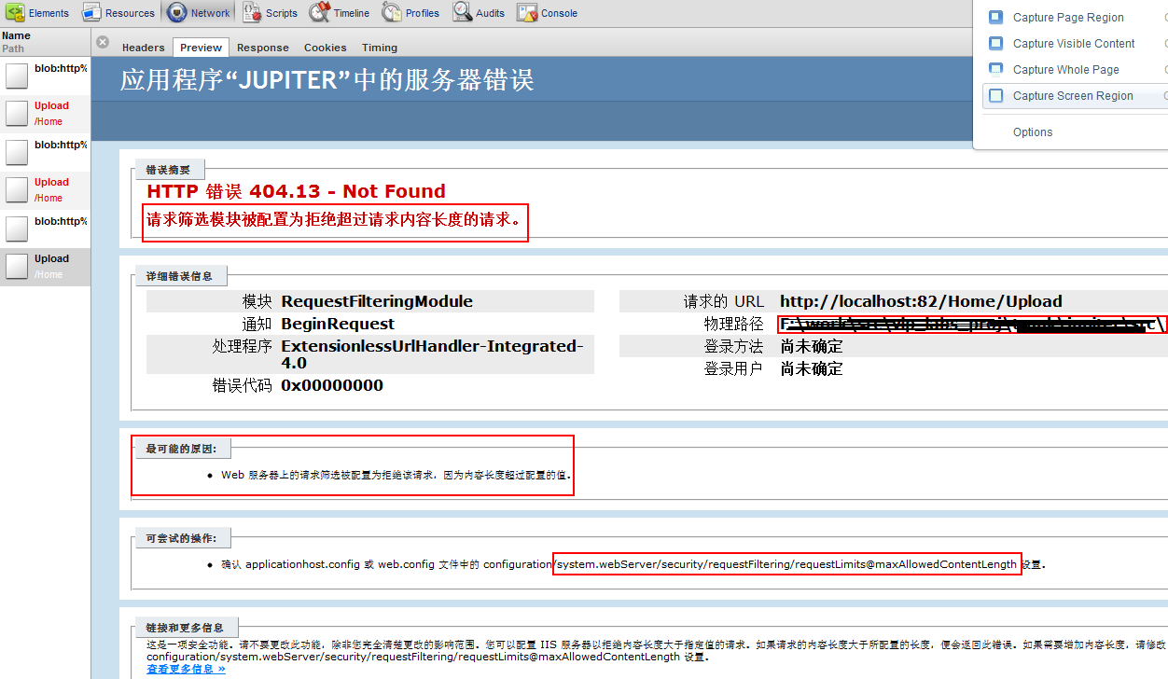The width and height of the screenshot is (1168, 679).
Task: Choose Capture Visible Content
Action: click(x=1074, y=44)
